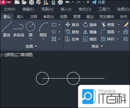Expand the rectangle tool dropdown

click(x=59, y=25)
